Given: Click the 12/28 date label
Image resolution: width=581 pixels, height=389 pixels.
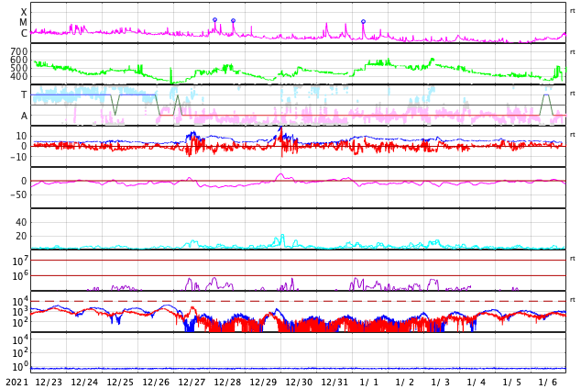Looking at the screenshot, I should coord(227,383).
